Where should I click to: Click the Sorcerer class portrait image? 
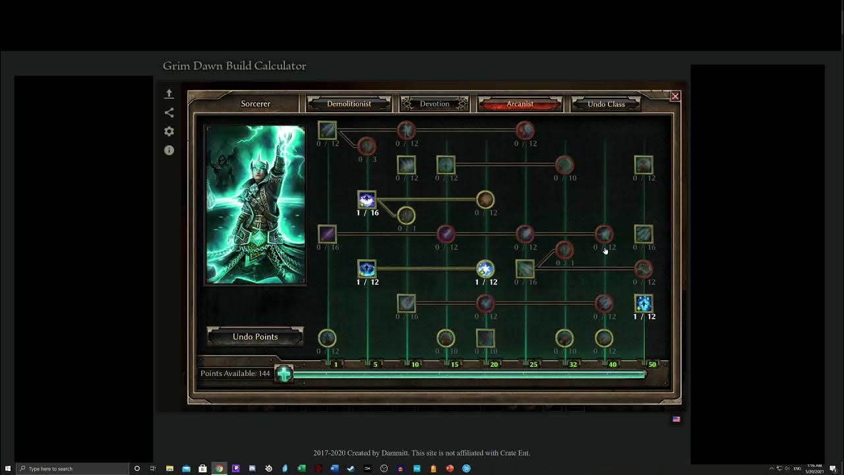point(255,205)
